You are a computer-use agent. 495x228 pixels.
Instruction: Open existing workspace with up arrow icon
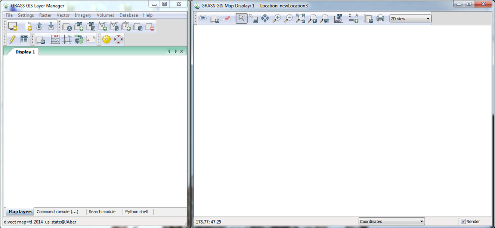40,26
